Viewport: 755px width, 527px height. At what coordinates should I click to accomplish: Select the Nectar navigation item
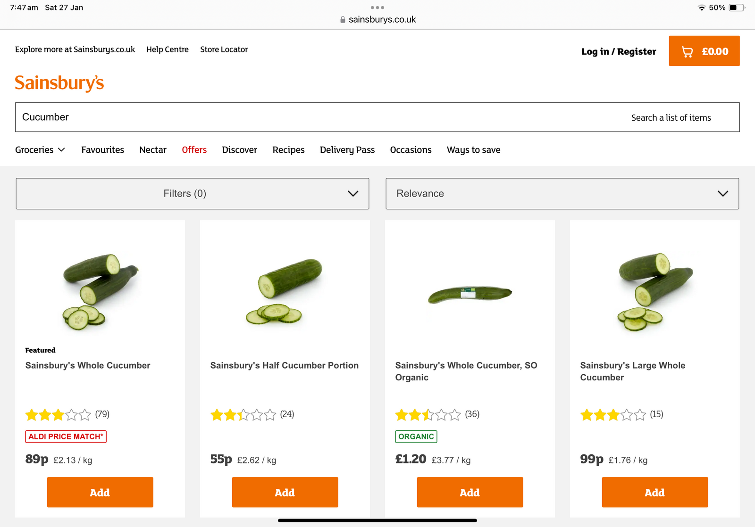click(x=153, y=150)
